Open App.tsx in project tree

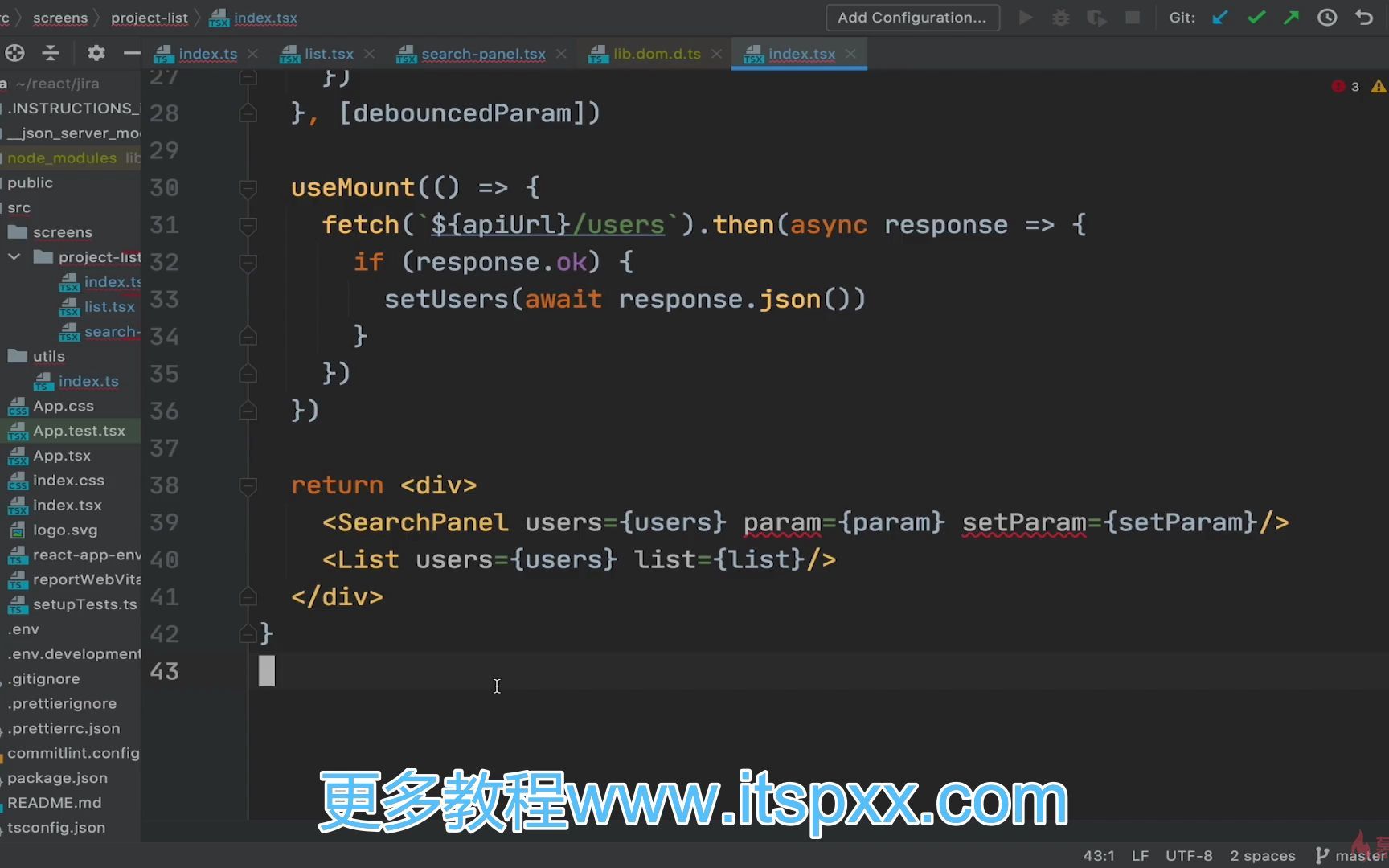click(62, 456)
